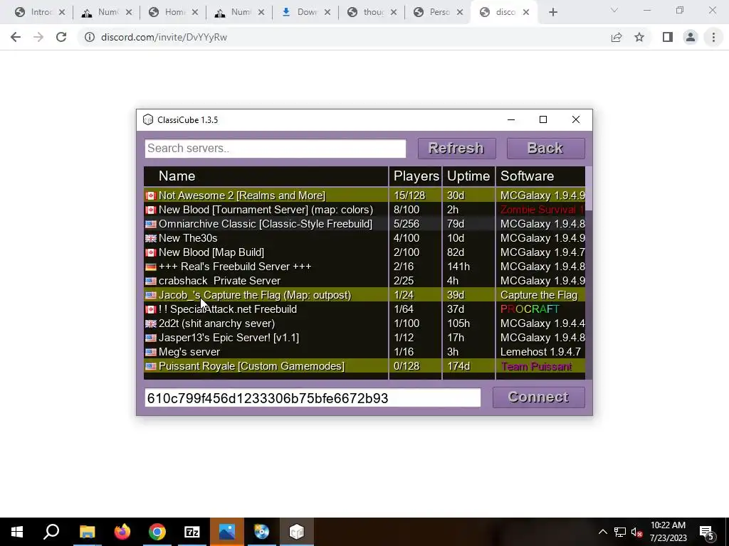This screenshot has width=729, height=546.
Task: Open 7-Zip from taskbar
Action: point(192,532)
